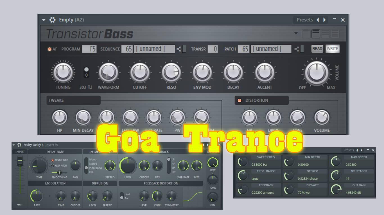Image resolution: width=384 pixels, height=215 pixels.
Task: Click the CUTOFF knob in Transistor Bass
Action: point(140,73)
